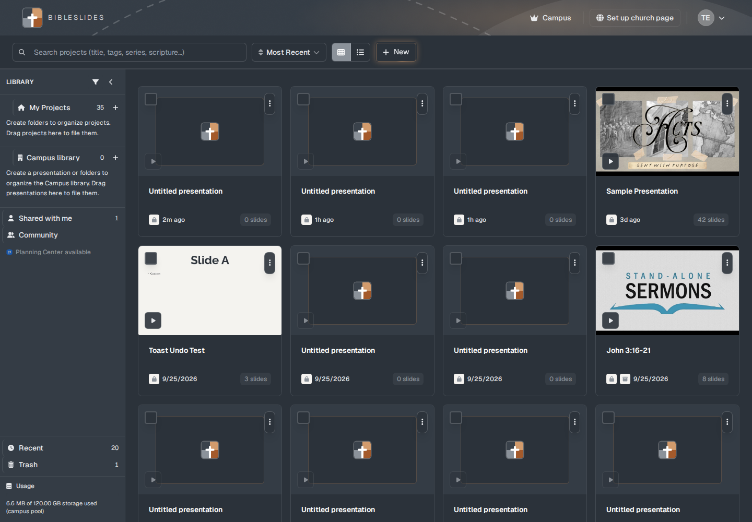Image resolution: width=752 pixels, height=522 pixels.
Task: Go to Shared with me
Action: point(63,218)
